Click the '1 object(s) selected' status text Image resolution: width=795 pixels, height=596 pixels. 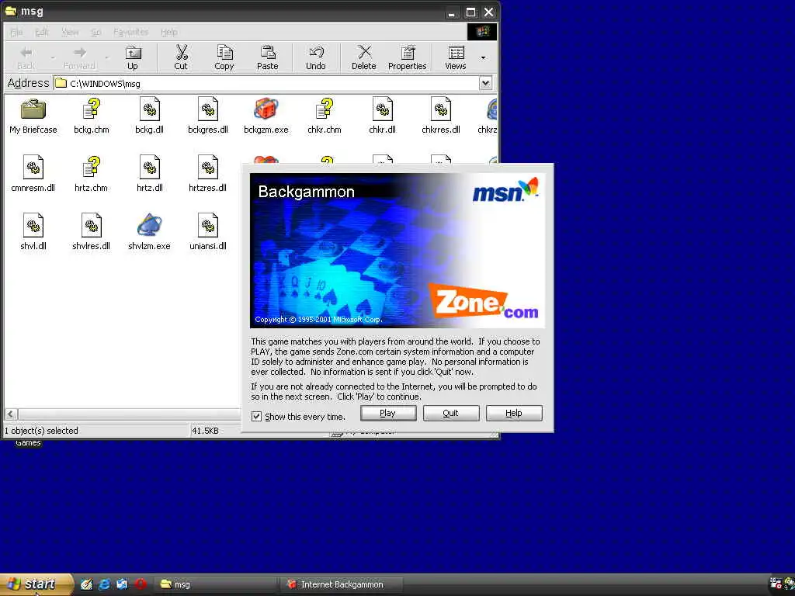click(42, 431)
